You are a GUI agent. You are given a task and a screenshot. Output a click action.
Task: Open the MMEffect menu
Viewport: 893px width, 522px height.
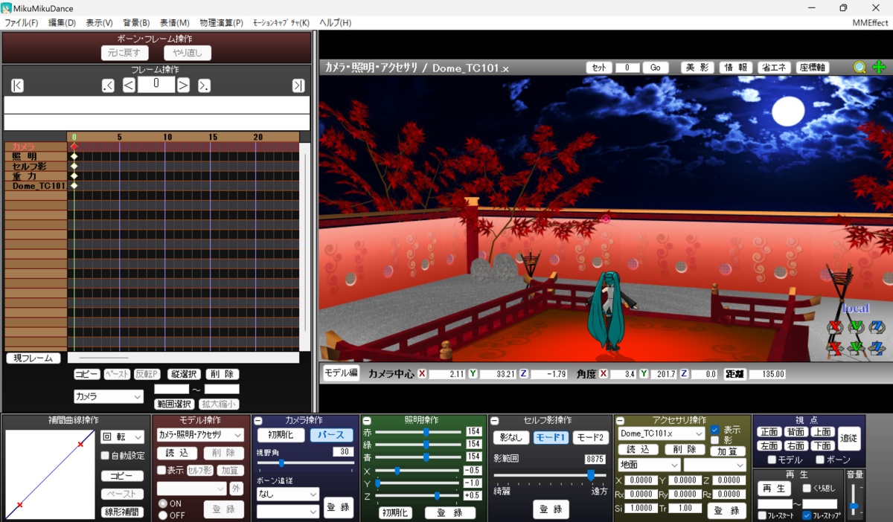coord(870,23)
